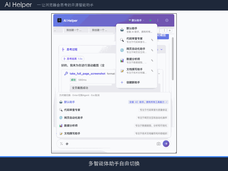Image resolution: width=228 pixels, height=171 pixels.
Task: Click the 好的，我来为你进行滚动截图 message text
Action: 83,66
